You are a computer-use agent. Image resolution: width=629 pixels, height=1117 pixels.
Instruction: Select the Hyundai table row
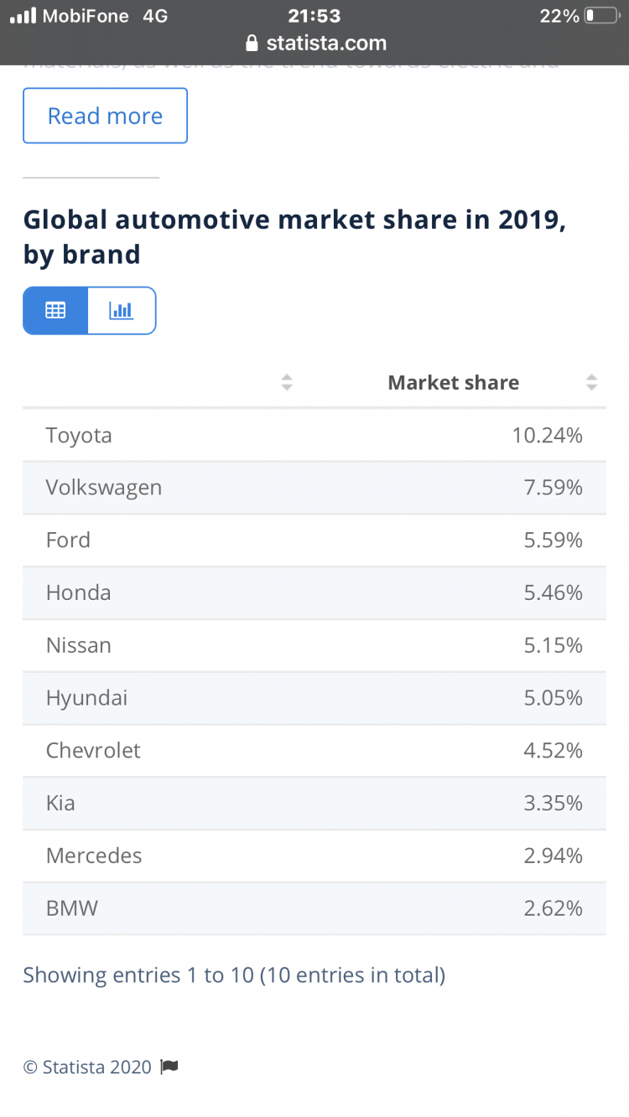314,698
